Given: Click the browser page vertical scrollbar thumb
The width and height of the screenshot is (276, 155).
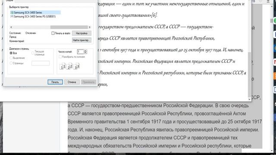Looking at the screenshot, I should pyautogui.click(x=272, y=21).
